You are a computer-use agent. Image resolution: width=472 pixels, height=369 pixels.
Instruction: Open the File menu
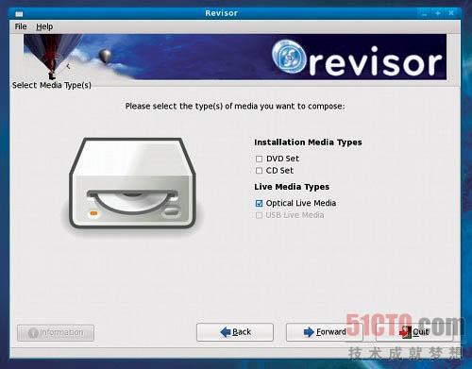21,26
